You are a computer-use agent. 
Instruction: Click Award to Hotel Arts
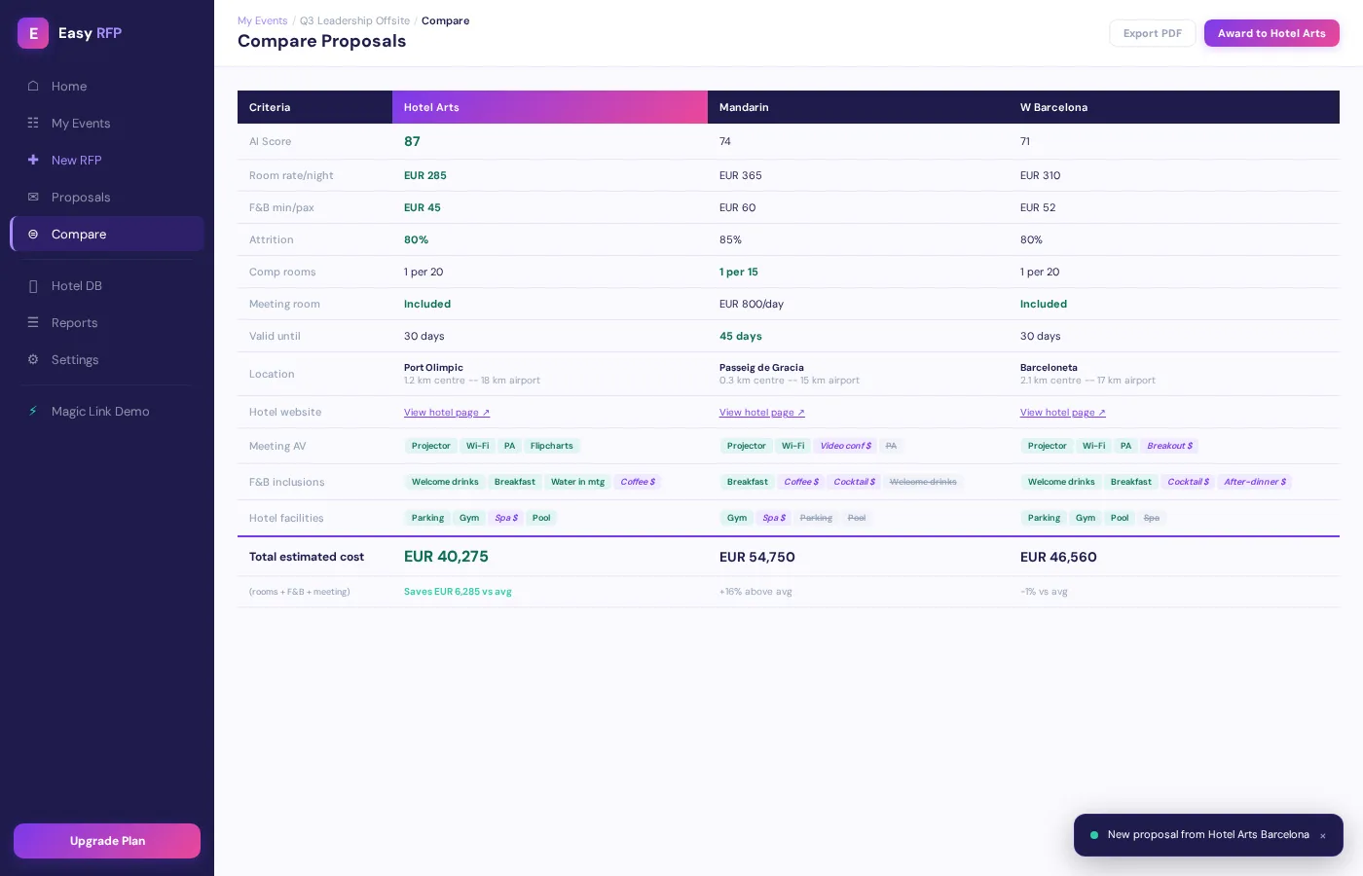coord(1271,33)
